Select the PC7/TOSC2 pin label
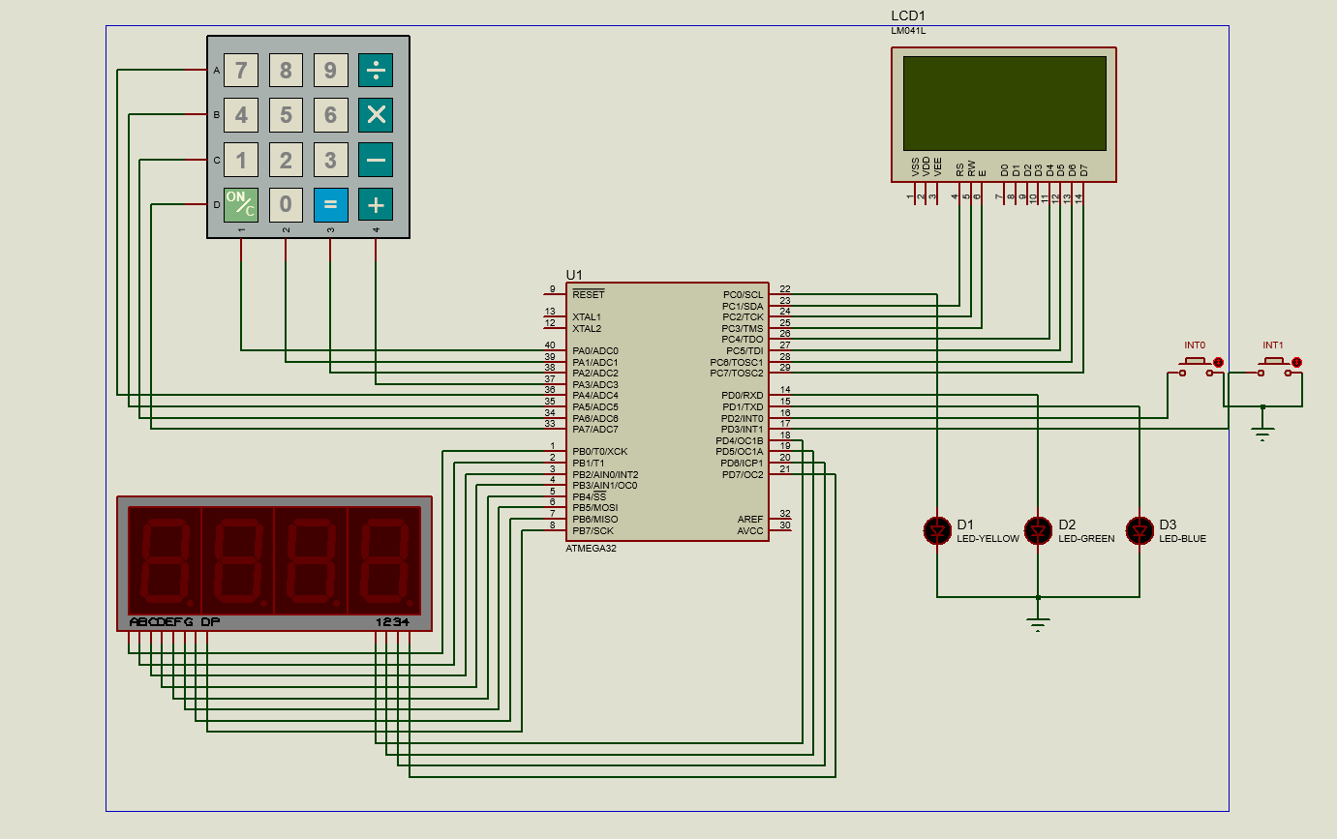 [737, 373]
